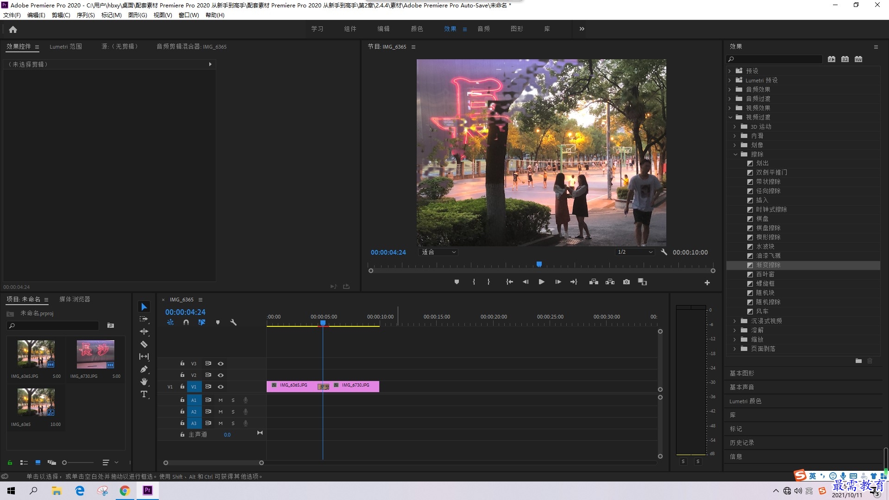Click the project thumbnail size slider
Image resolution: width=889 pixels, height=500 pixels.
tap(78, 462)
